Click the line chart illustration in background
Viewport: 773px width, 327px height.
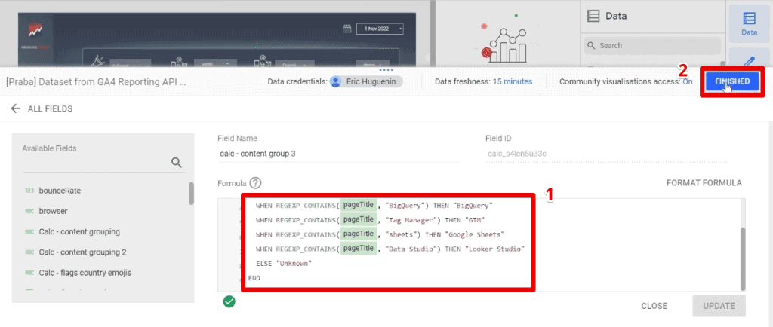pyautogui.click(x=507, y=44)
